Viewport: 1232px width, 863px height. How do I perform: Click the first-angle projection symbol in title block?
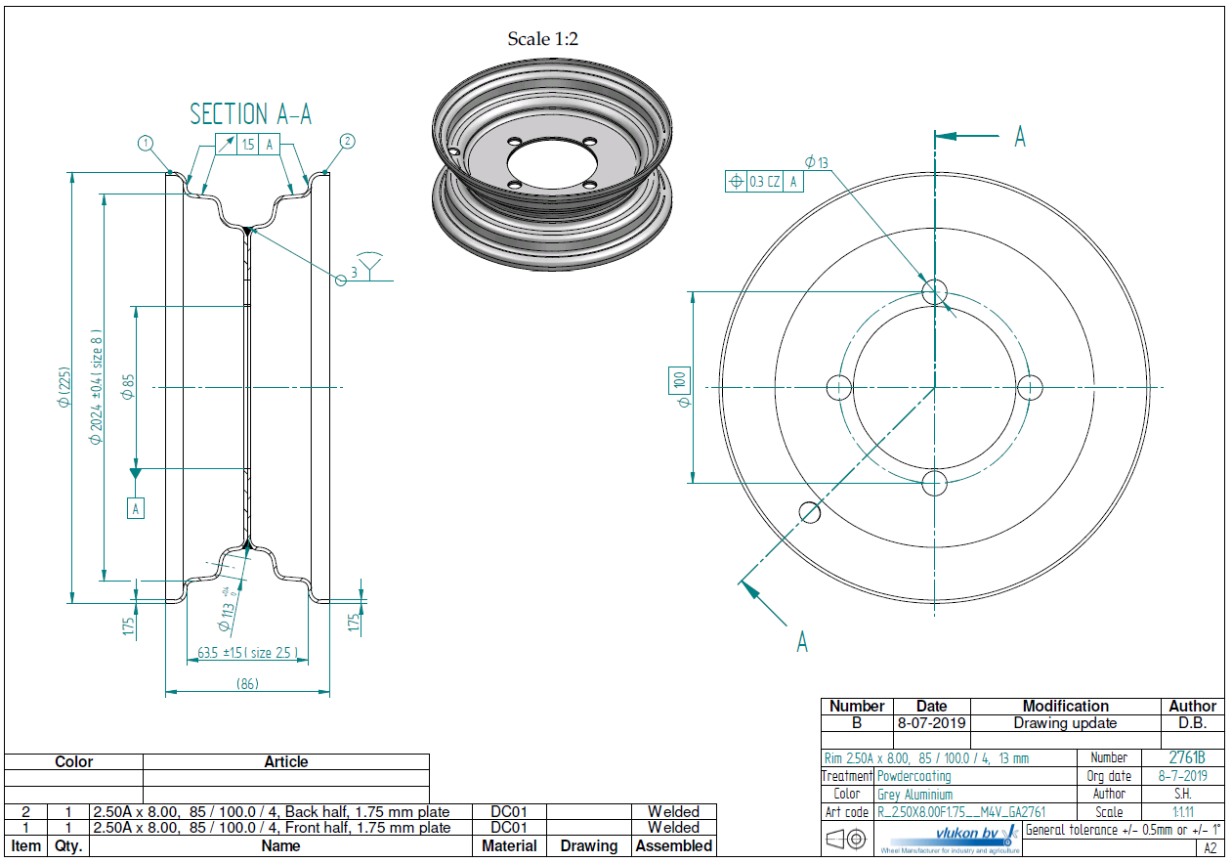pos(845,840)
